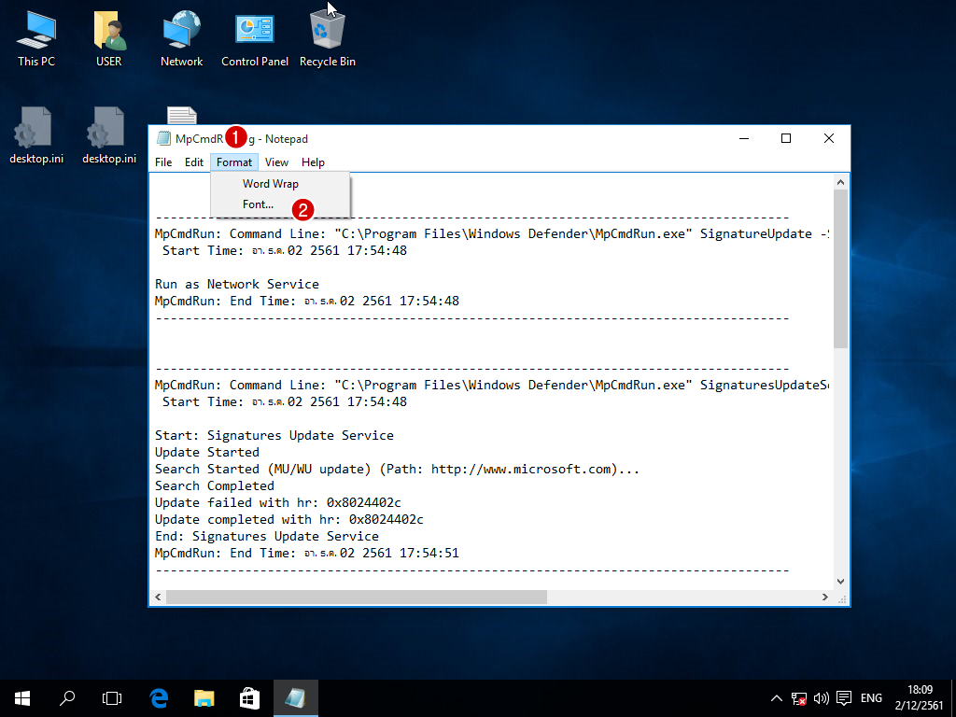The width and height of the screenshot is (956, 717).
Task: Click the Task View taskbar button
Action: point(112,697)
